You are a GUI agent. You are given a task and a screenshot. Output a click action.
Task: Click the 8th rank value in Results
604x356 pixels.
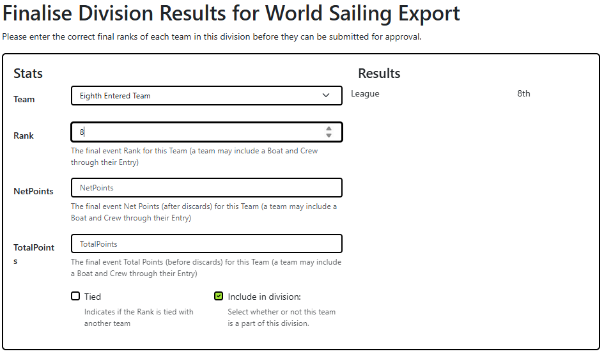point(523,94)
